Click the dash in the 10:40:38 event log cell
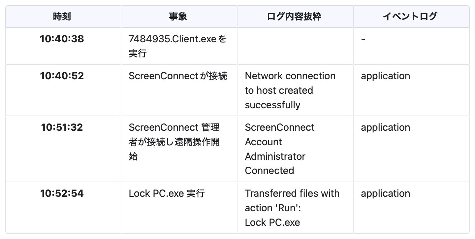The width and height of the screenshot is (475, 239). coord(363,39)
